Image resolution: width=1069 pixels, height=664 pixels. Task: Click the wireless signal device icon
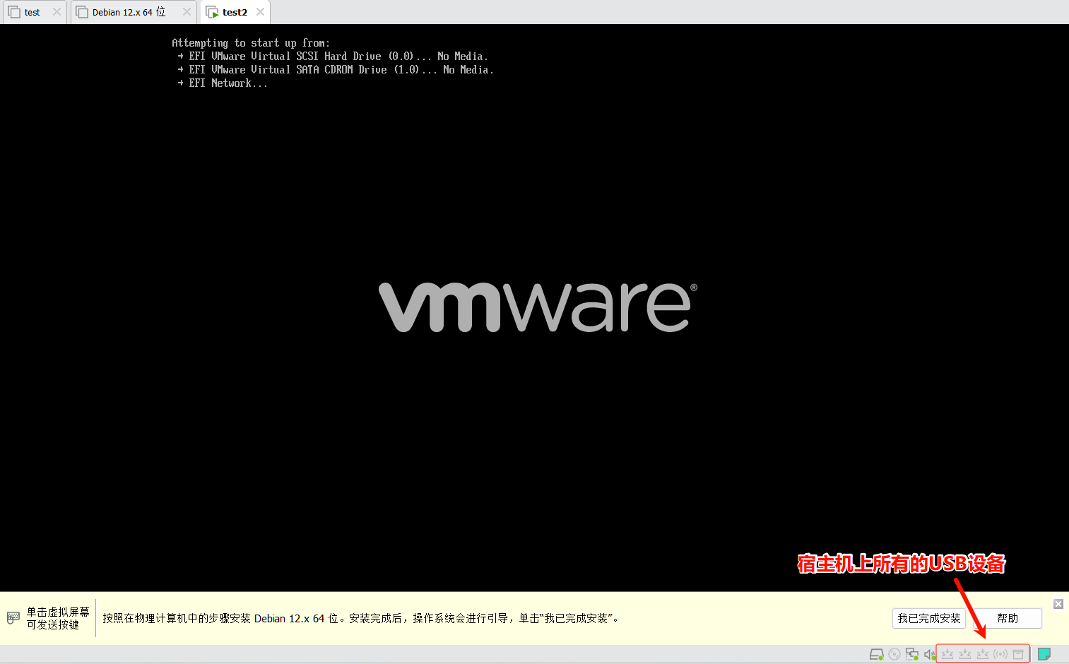click(1000, 654)
